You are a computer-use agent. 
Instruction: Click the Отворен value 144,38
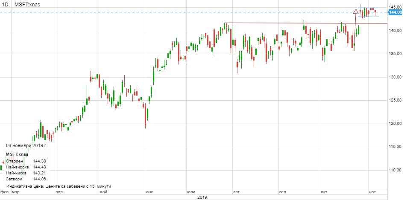click(39, 161)
